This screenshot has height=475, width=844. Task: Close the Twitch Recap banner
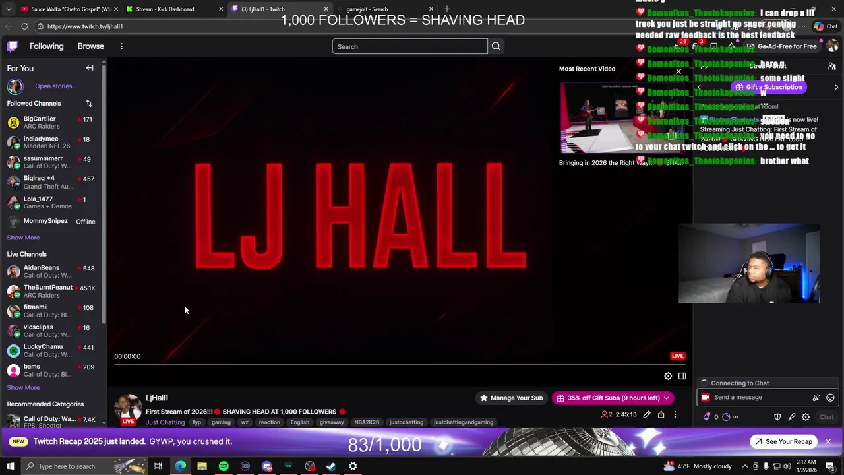828,441
